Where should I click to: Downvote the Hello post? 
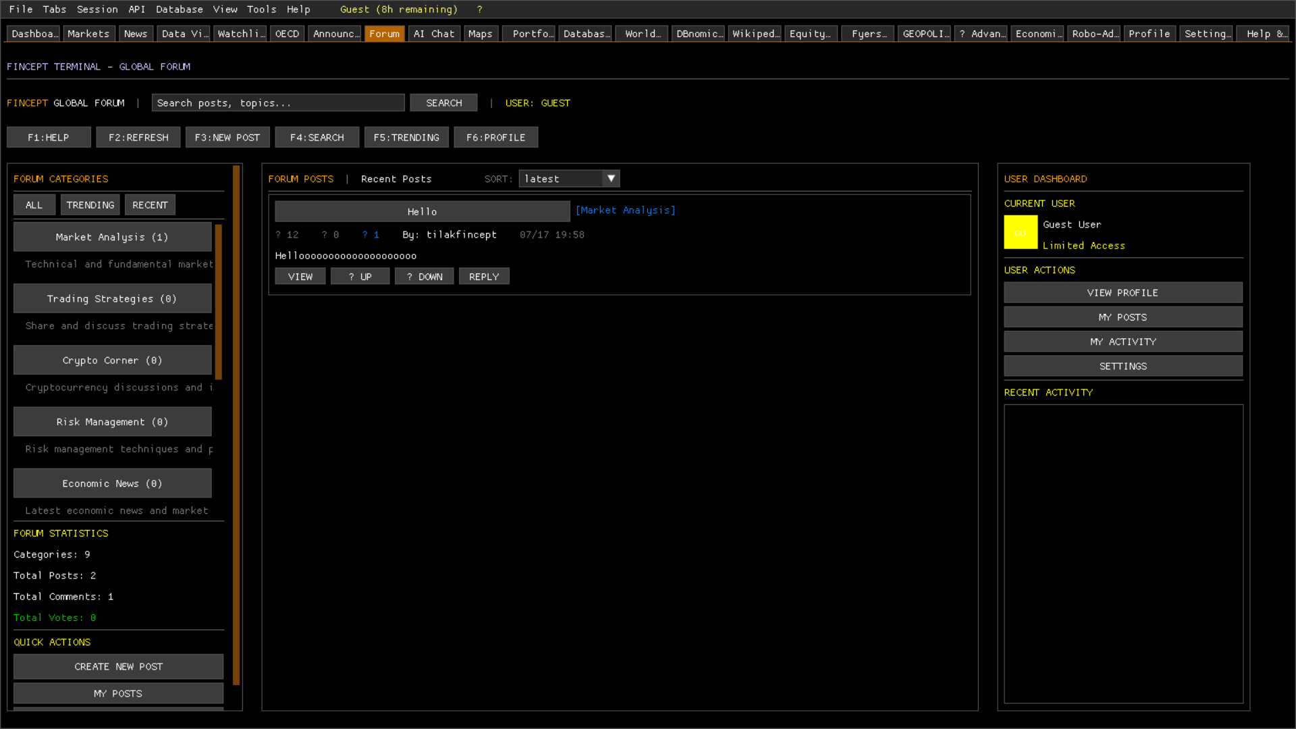click(x=424, y=277)
